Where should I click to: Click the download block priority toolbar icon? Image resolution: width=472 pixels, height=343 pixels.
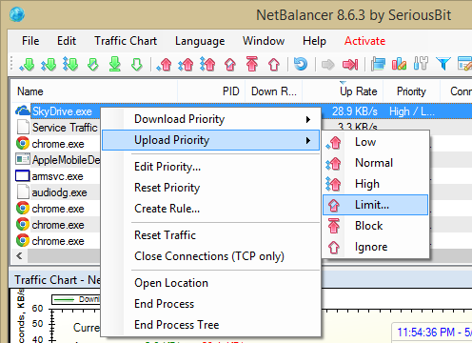click(x=115, y=64)
